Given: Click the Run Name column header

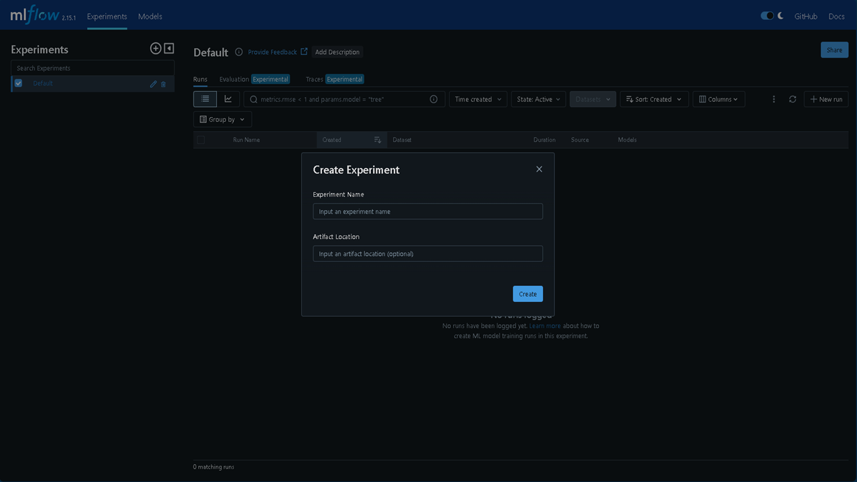Looking at the screenshot, I should tap(246, 140).
